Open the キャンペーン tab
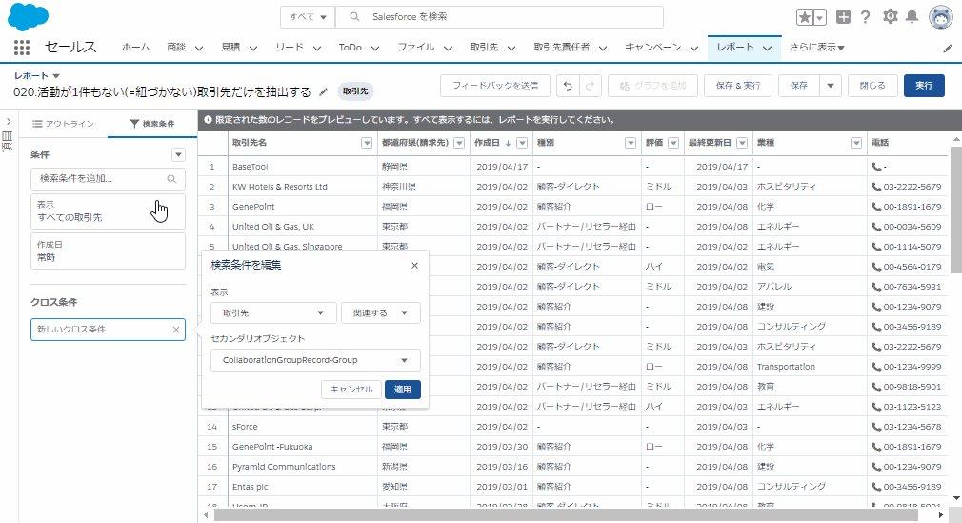 [x=652, y=48]
